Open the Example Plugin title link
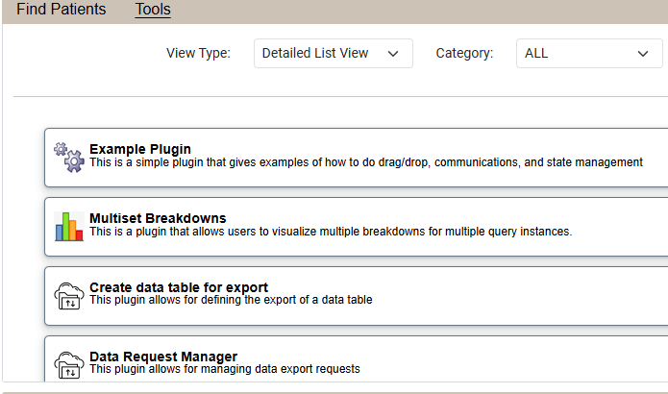Screen dimensions: 668x394 coord(140,149)
